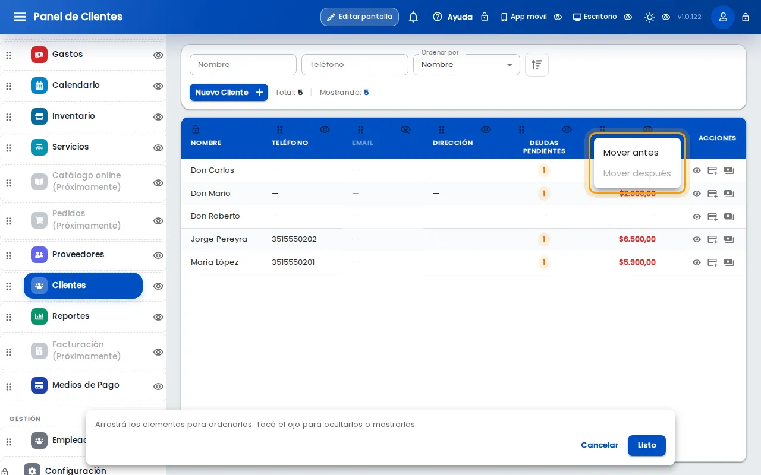Screen dimensions: 761x475
Task: Toggle the eye next to App móvil
Action: point(558,17)
